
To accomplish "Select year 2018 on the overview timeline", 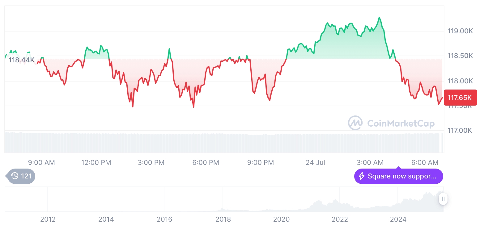I will (223, 220).
